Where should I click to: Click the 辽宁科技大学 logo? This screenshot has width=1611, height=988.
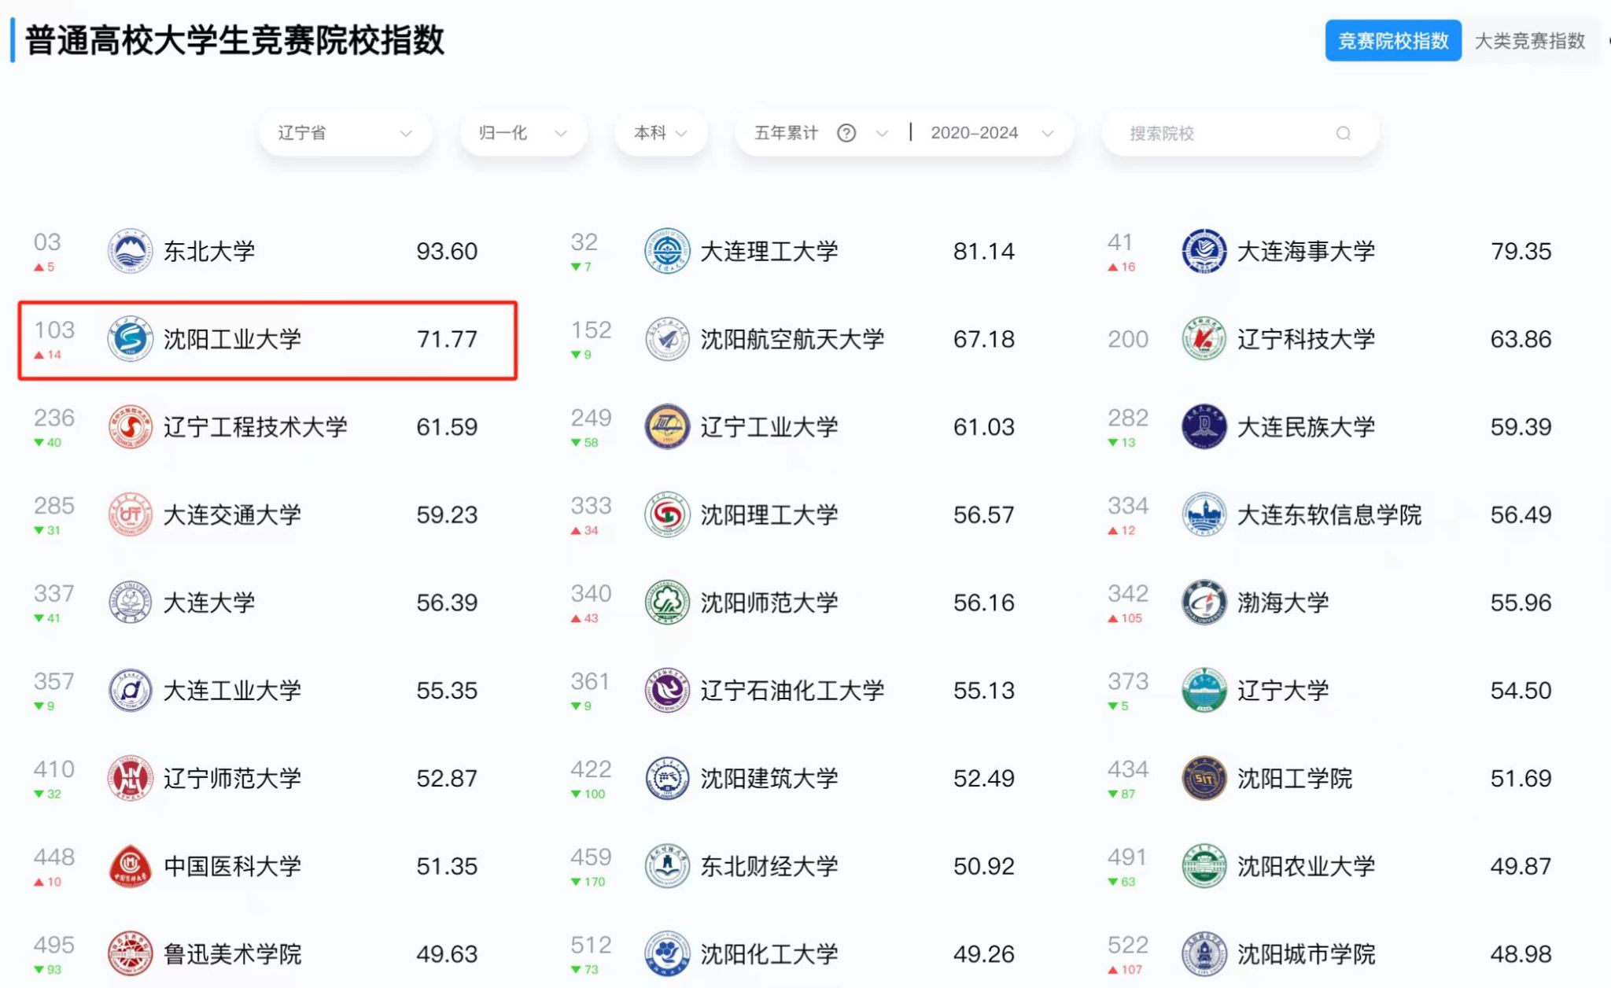[1204, 339]
